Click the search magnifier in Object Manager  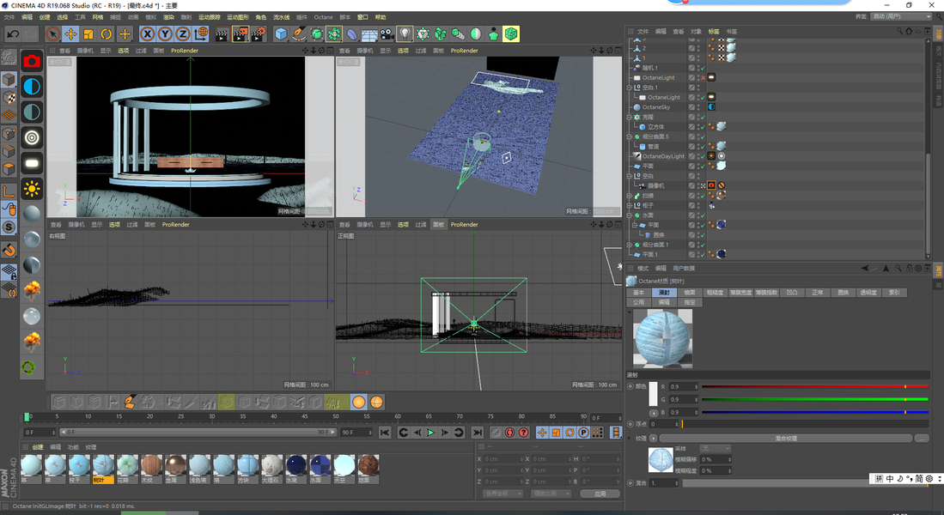[x=899, y=31]
